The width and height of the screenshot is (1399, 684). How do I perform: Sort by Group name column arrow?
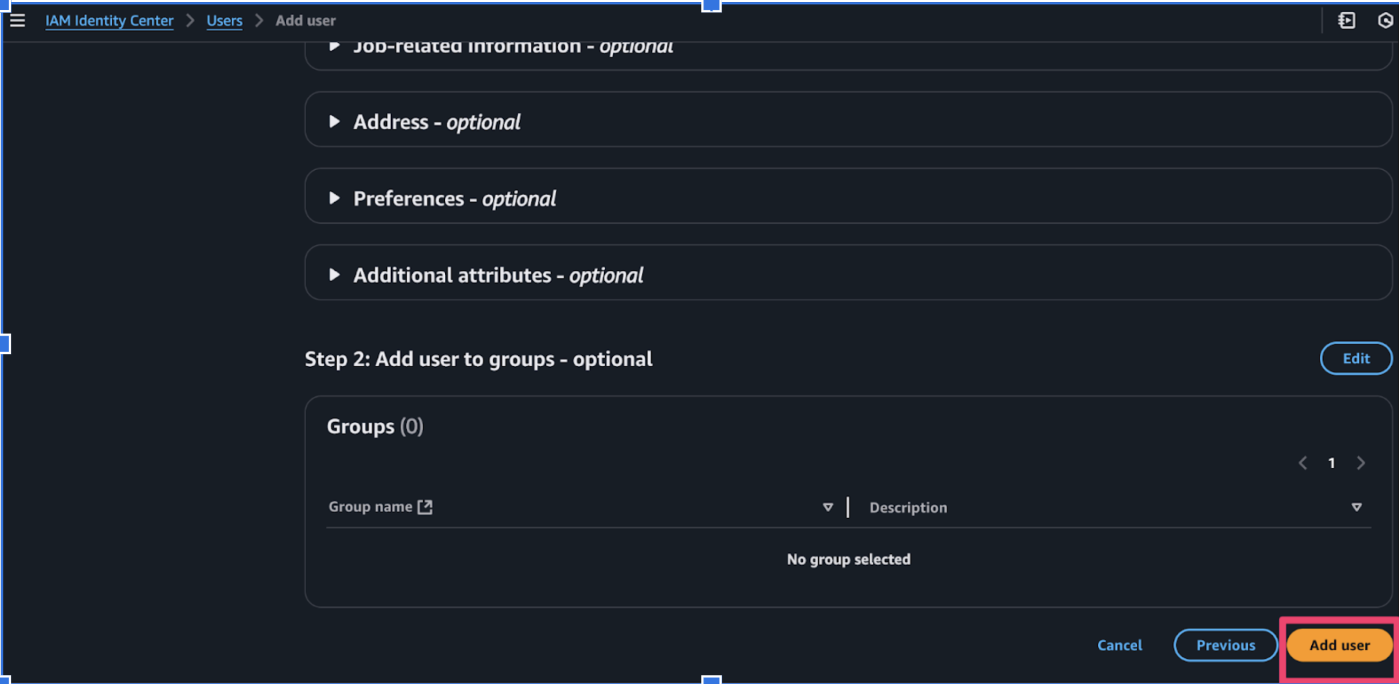pyautogui.click(x=827, y=507)
